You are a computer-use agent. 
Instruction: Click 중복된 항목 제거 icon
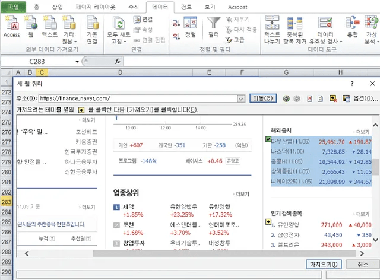[x=295, y=24]
